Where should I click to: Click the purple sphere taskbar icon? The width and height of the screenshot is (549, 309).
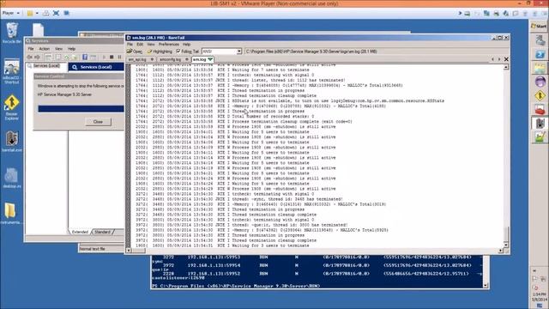click(x=540, y=82)
